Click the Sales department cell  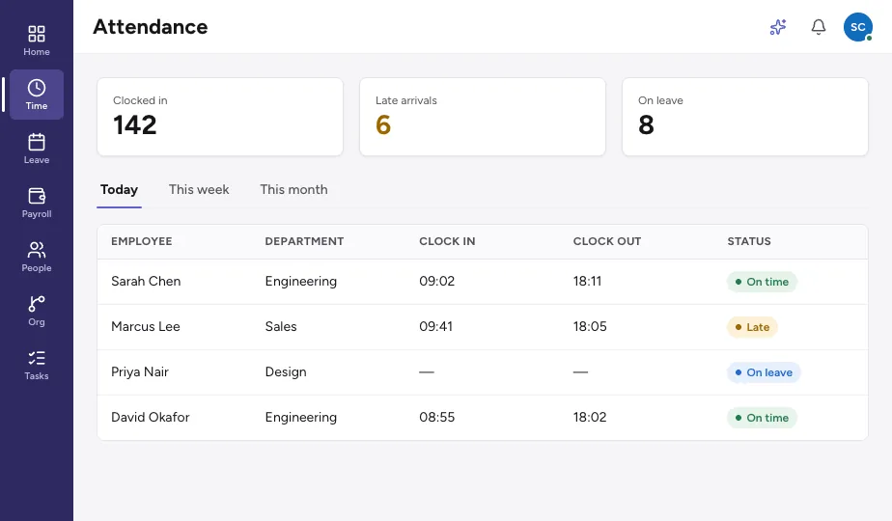point(281,326)
